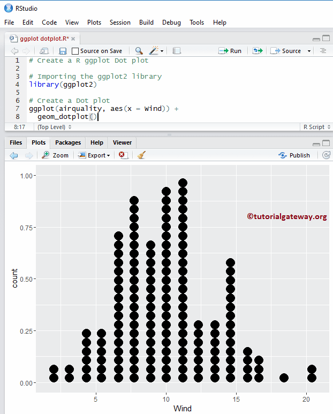Open code tools magic wand
Viewport: 333px width, 414px height.
tap(154, 50)
